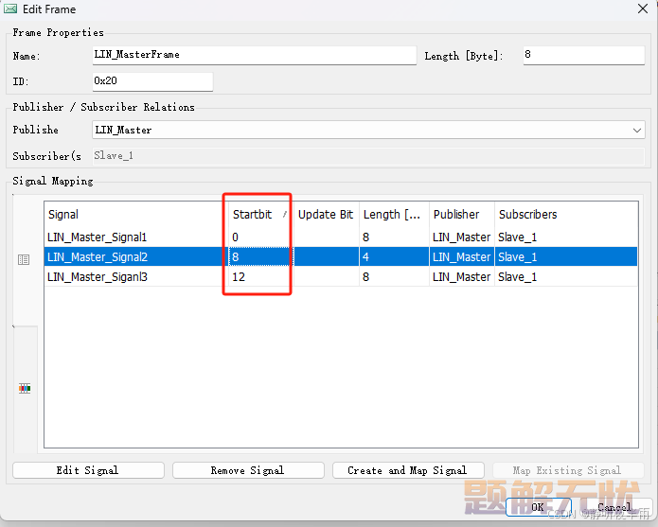Click the Cancel button
This screenshot has height=527, width=658.
coord(614,507)
